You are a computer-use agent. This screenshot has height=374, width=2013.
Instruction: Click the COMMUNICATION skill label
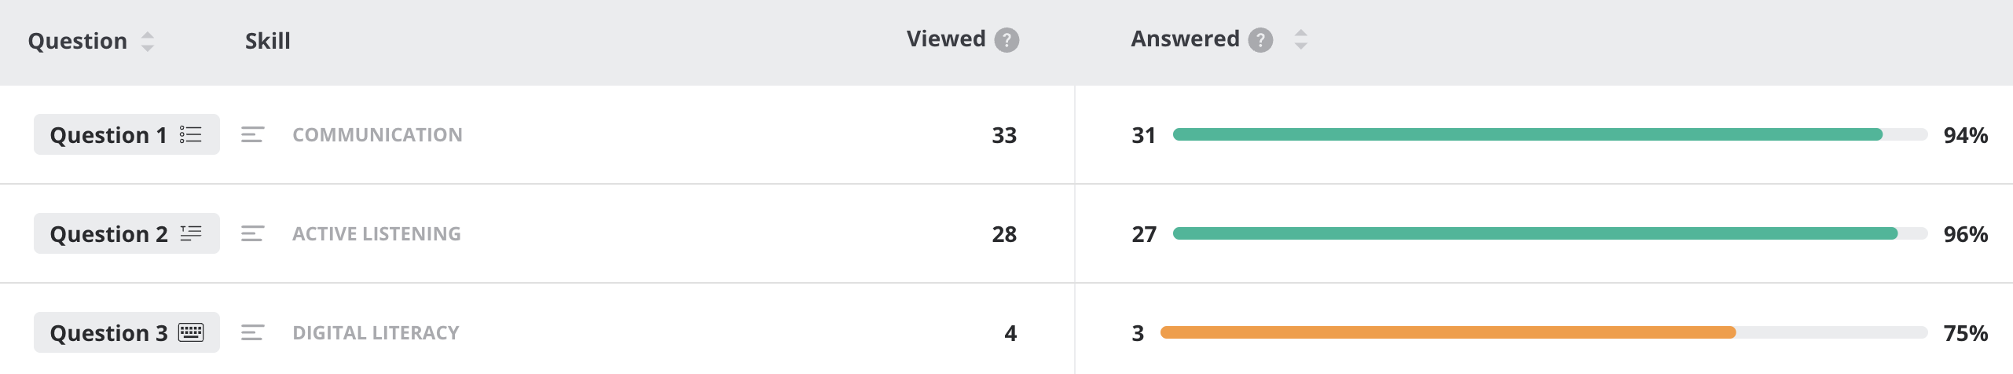pos(377,135)
